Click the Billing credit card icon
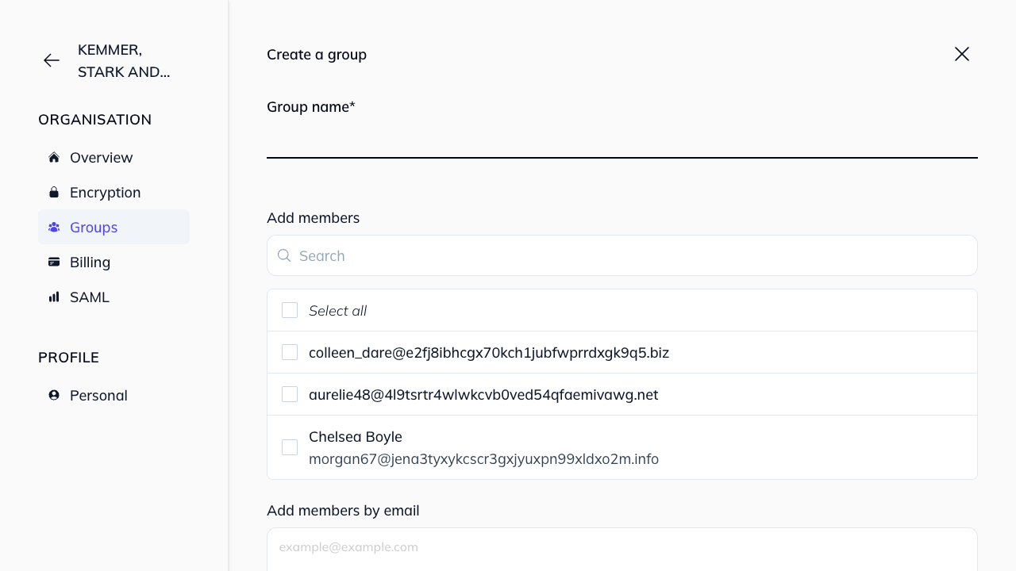The height and width of the screenshot is (571, 1016). pos(53,262)
